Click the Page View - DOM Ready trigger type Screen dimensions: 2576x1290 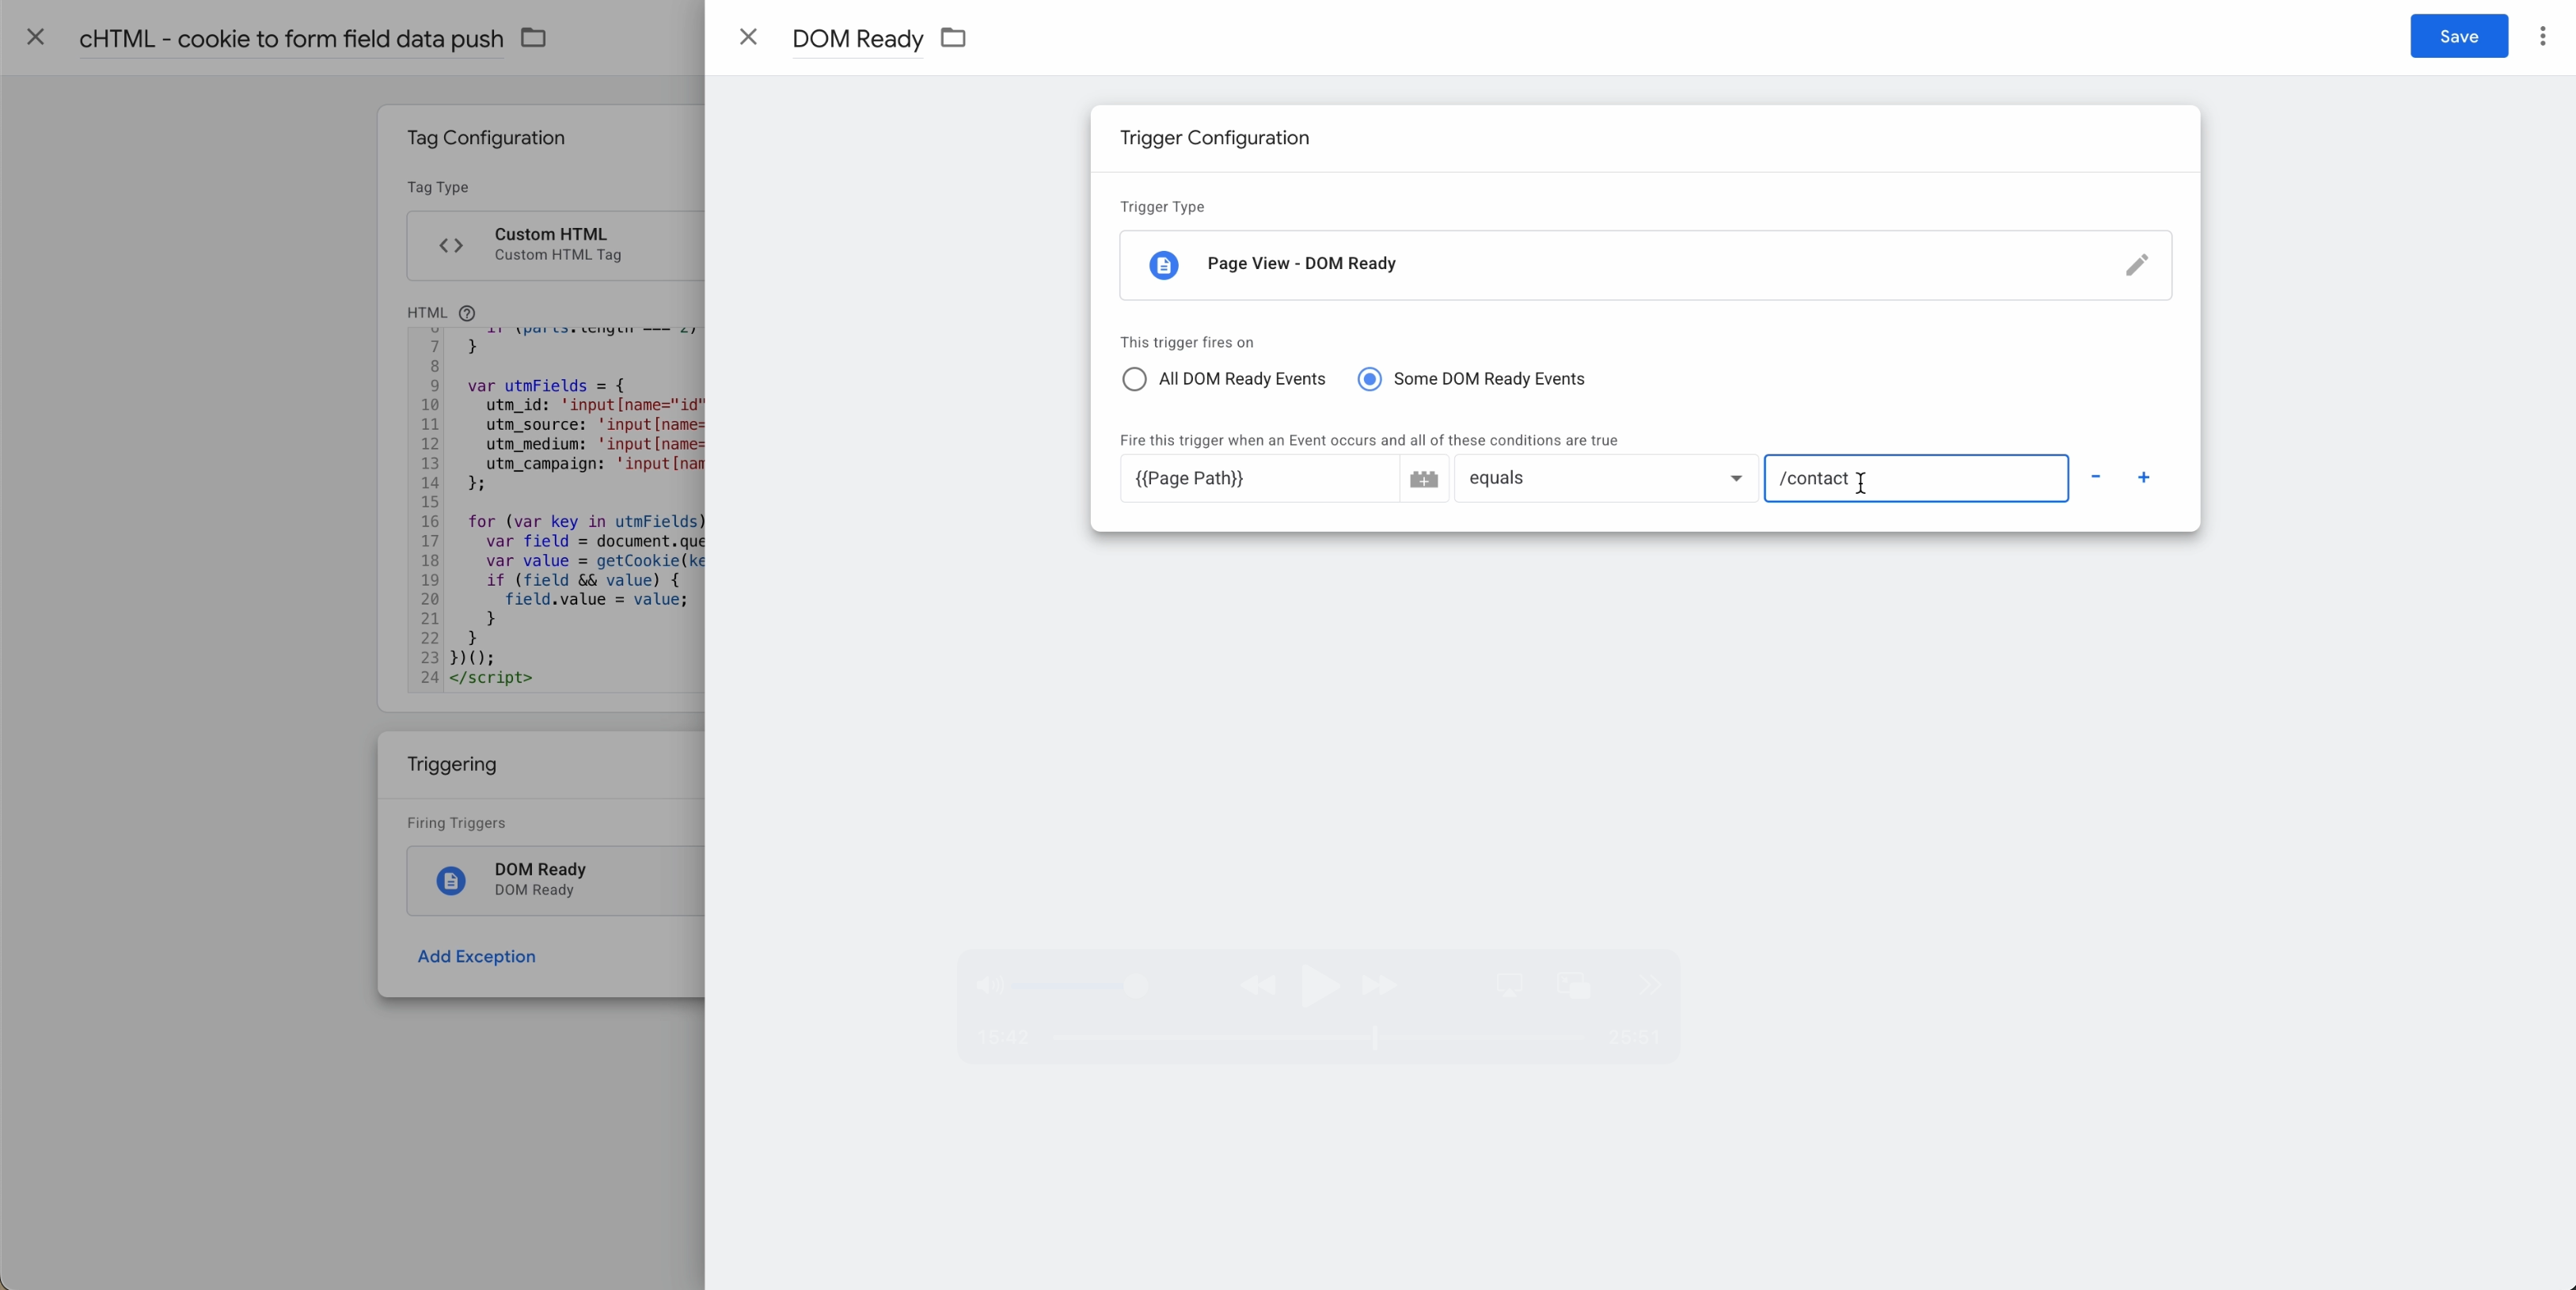1645,264
